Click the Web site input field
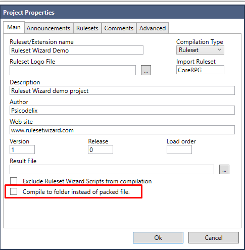Screen dimensions: 245x250 tap(122, 130)
